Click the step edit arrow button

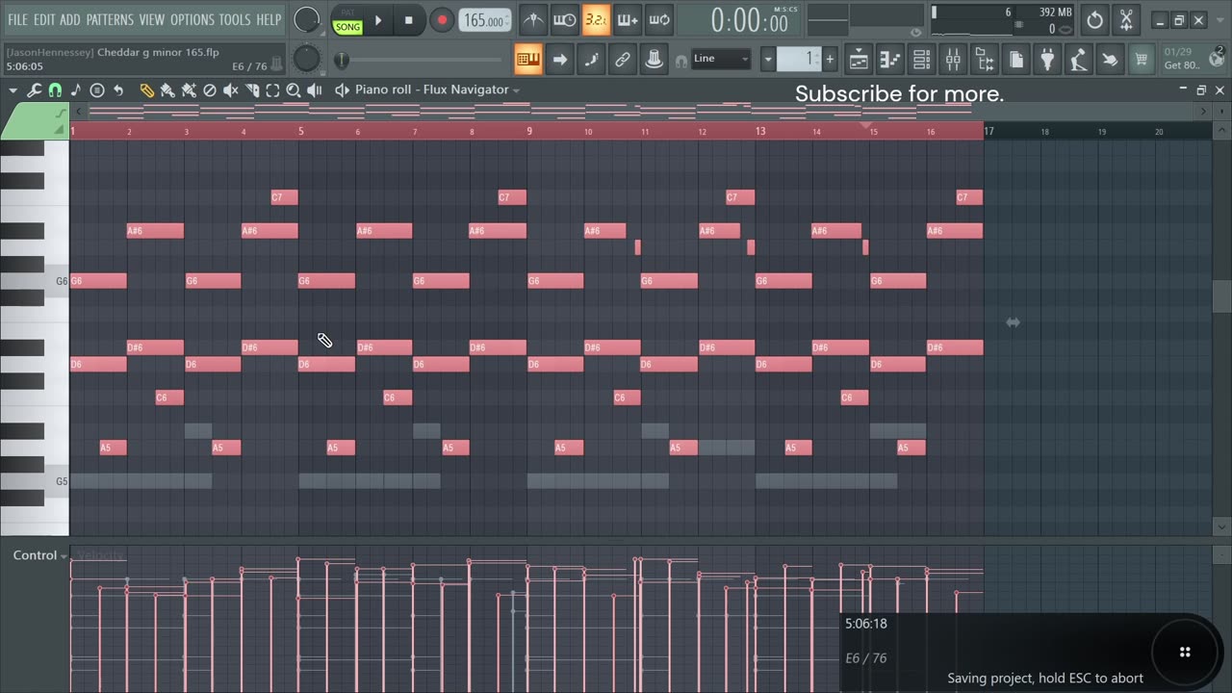click(x=559, y=60)
